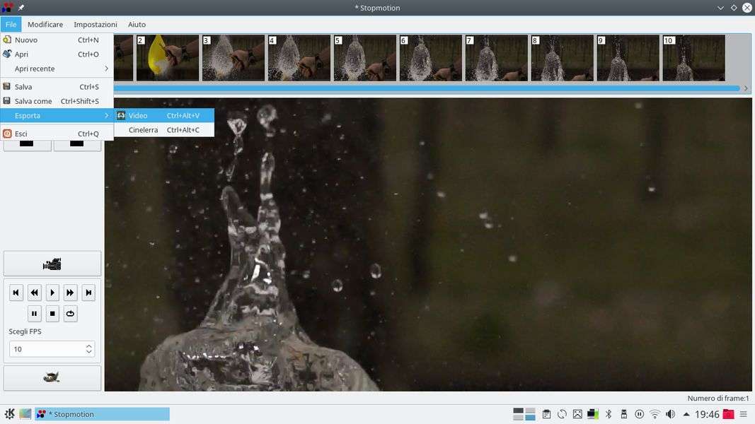Open the desktop pager widget
This screenshot has width=755, height=424.
(524, 414)
